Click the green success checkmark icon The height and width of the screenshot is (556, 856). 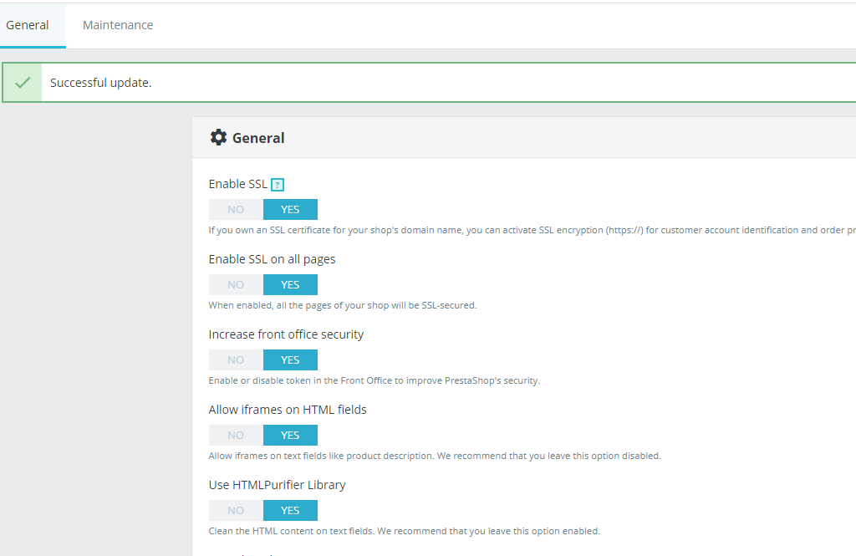click(x=23, y=83)
